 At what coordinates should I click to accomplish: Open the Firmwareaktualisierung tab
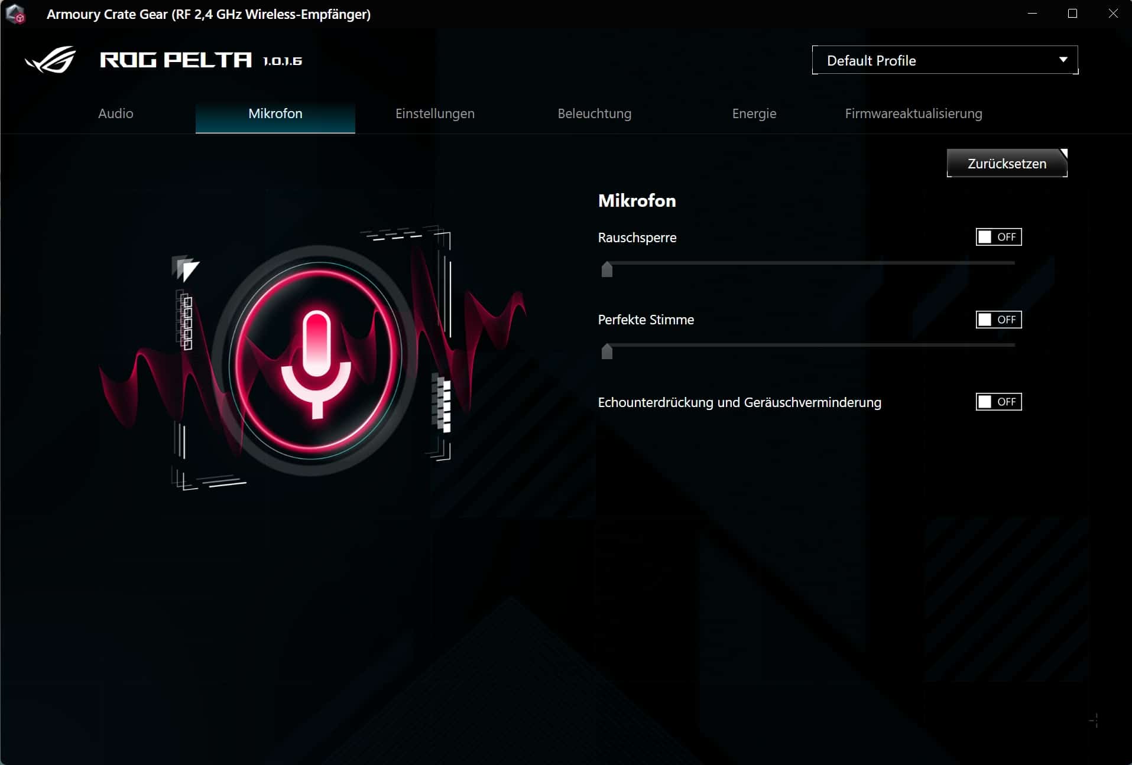913,113
